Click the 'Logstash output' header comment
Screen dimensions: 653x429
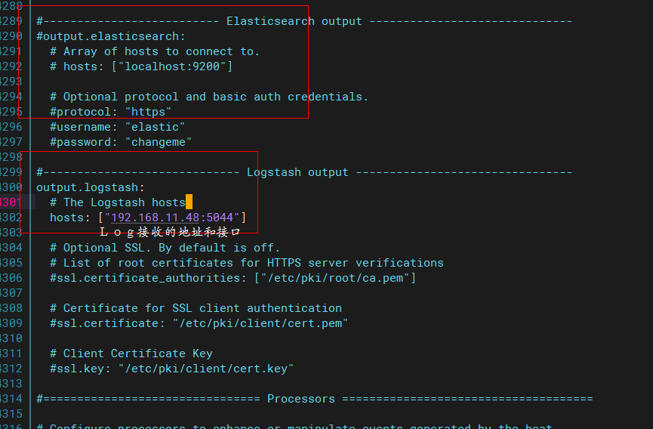click(x=304, y=172)
